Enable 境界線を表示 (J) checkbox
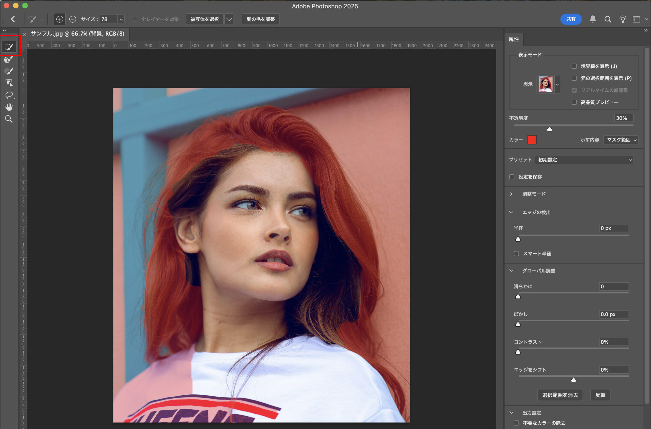This screenshot has width=651, height=429. [x=574, y=66]
